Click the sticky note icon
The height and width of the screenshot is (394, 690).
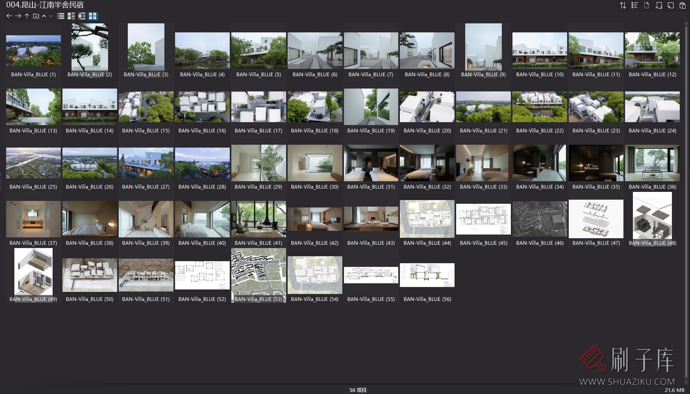pyautogui.click(x=671, y=5)
